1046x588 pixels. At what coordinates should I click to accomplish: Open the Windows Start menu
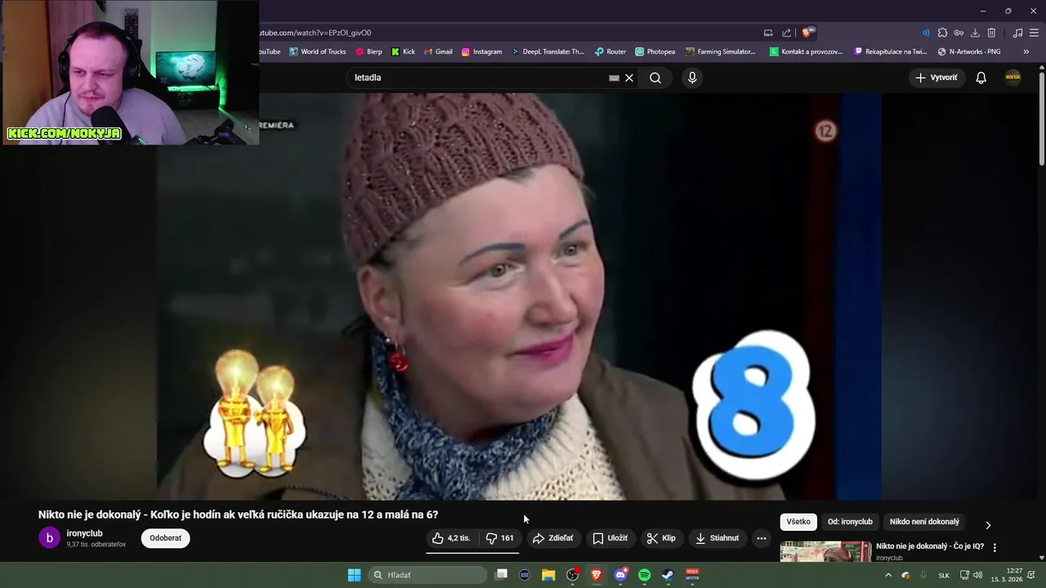tap(354, 575)
